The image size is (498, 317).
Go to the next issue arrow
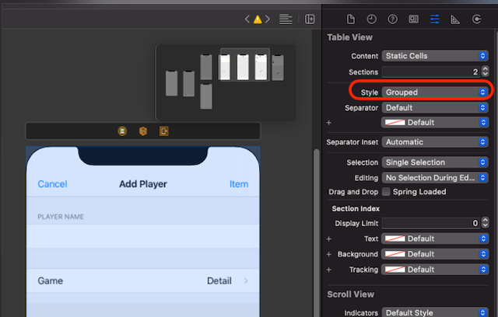point(268,19)
